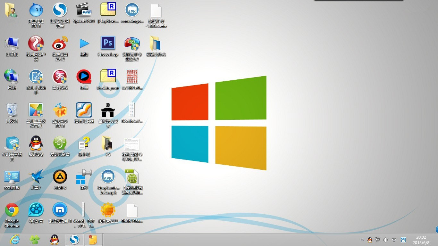
Task: Click the WIFI共享精灵 shortcut
Action: [x=12, y=148]
